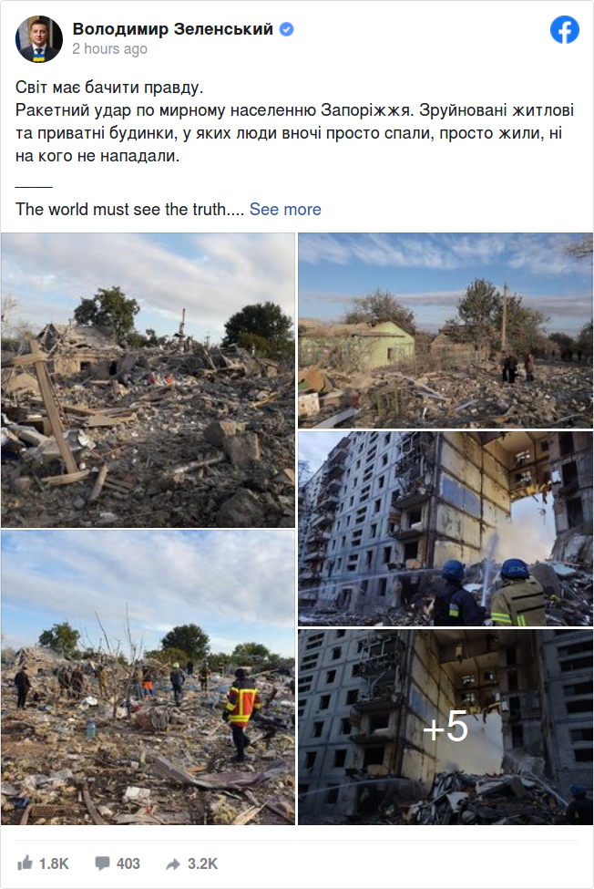Open Володимир Зеленський profile name link
This screenshot has height=889, width=594.
173,29
